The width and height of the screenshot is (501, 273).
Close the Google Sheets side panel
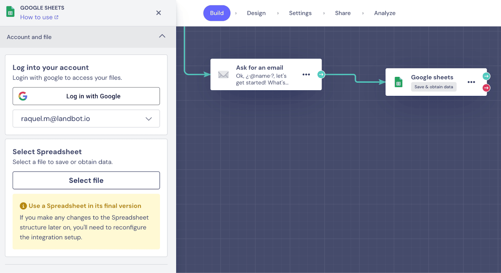pos(158,13)
